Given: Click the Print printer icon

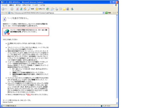Looking at the screenshot, I should [x=56, y=9].
